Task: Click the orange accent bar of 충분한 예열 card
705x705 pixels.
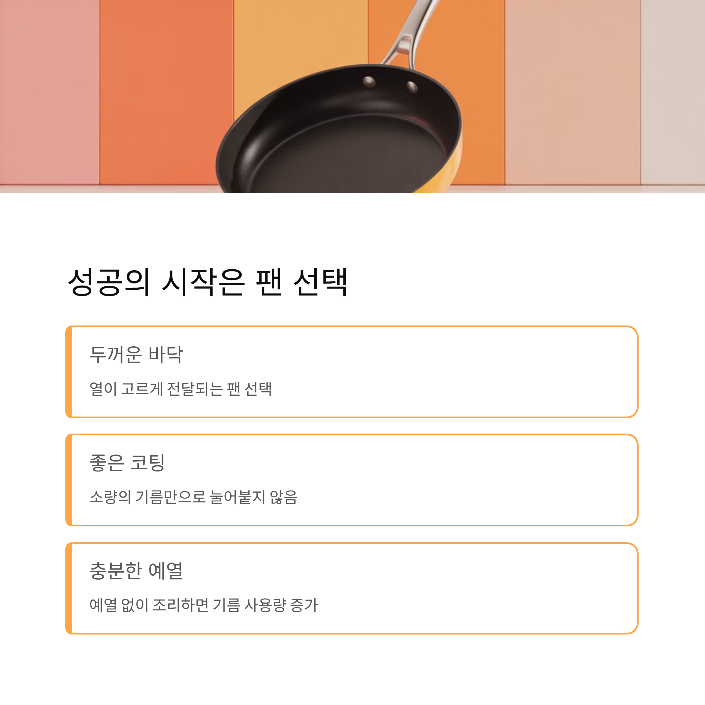Action: click(x=69, y=588)
